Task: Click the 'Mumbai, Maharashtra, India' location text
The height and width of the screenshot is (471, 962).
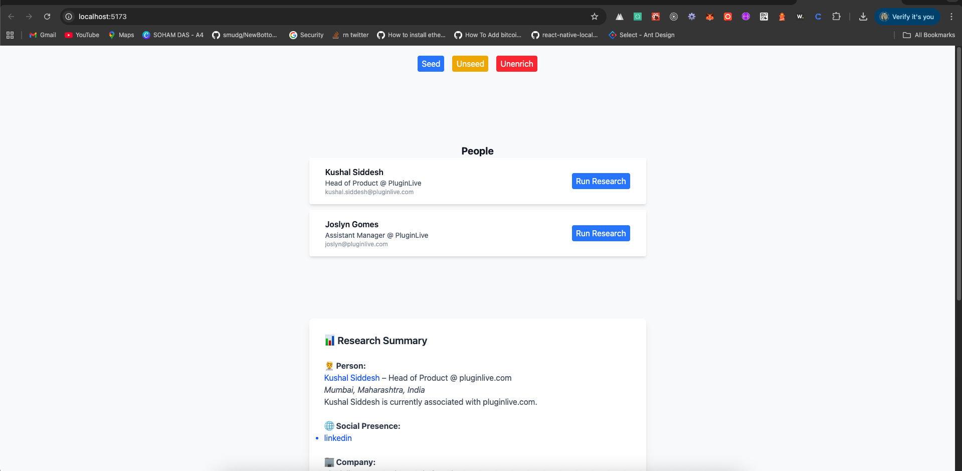Action: [x=374, y=390]
